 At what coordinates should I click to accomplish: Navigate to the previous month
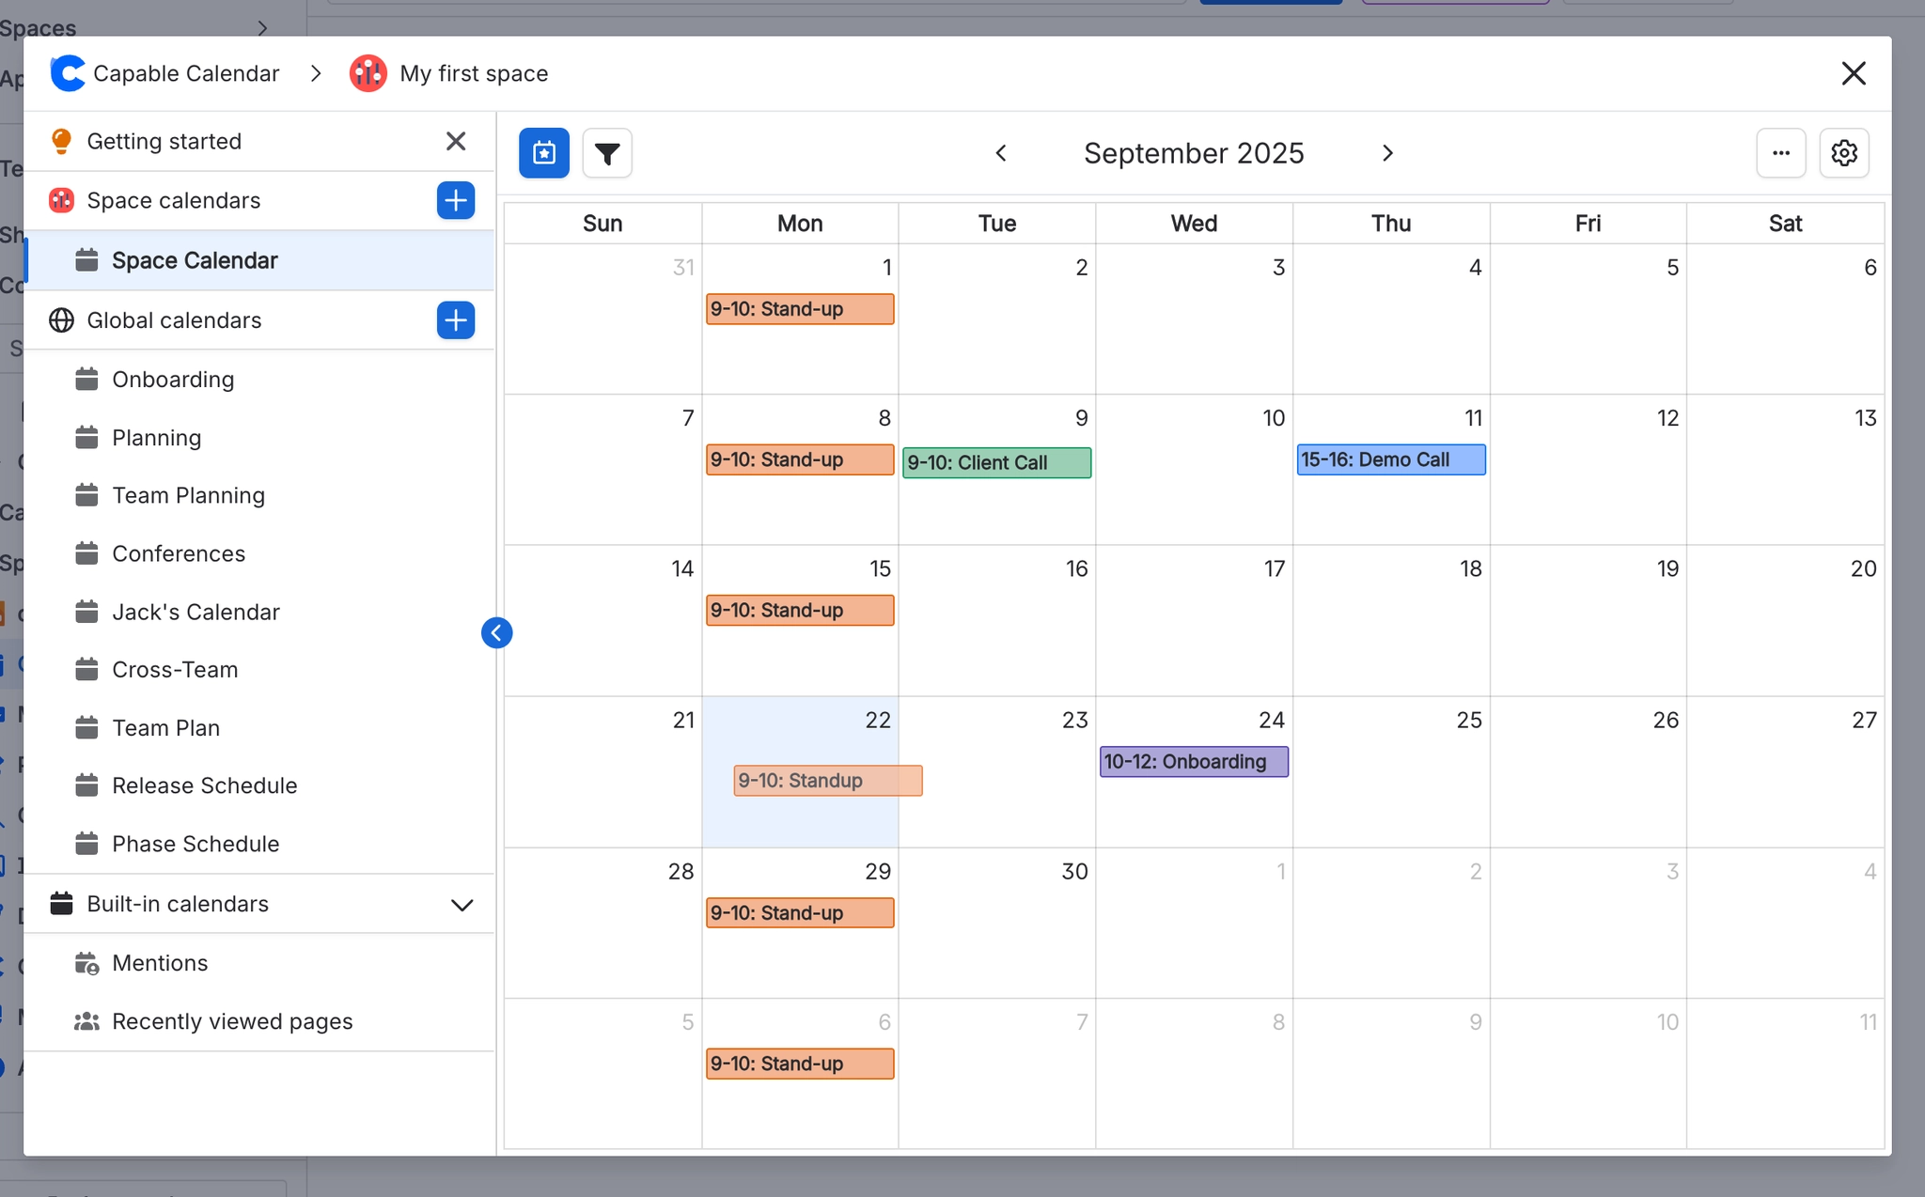(1000, 152)
